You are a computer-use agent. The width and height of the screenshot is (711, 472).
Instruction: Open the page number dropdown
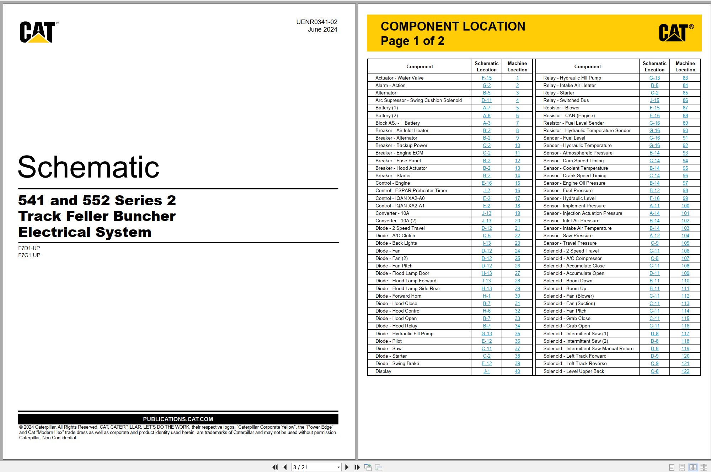[x=338, y=467]
